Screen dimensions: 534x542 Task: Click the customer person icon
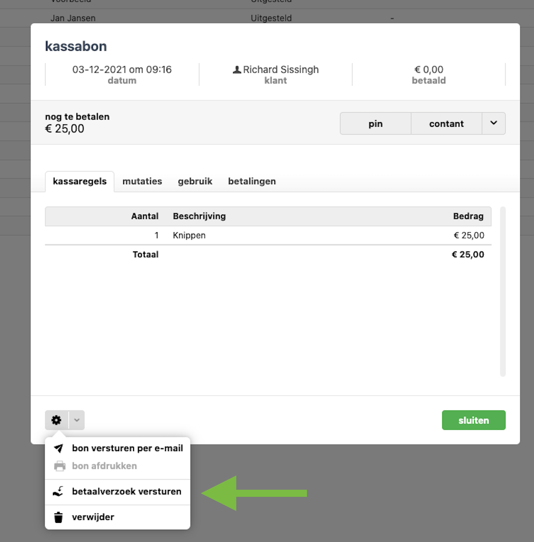coord(237,70)
